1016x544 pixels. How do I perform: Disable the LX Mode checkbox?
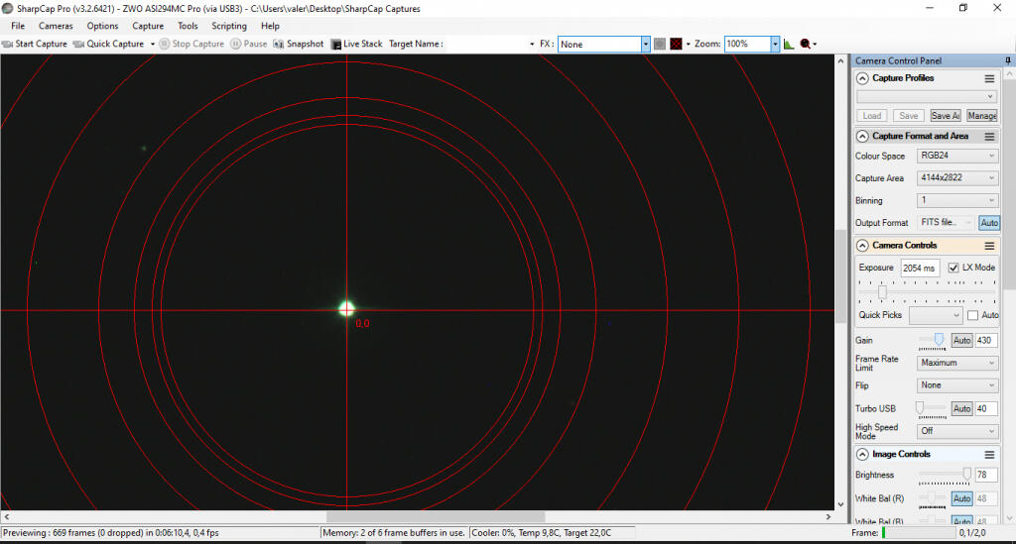[x=953, y=268]
